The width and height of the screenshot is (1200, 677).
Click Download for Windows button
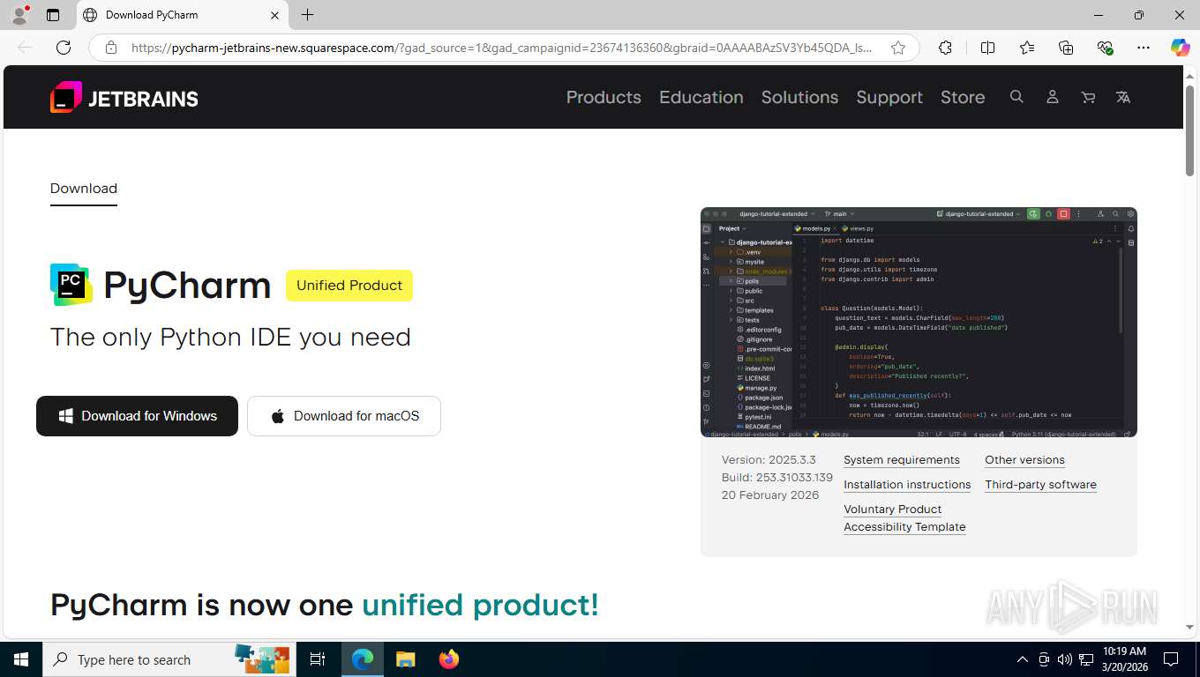(x=137, y=416)
